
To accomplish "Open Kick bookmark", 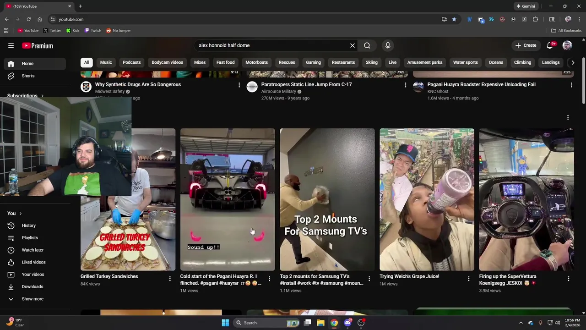I will coord(72,31).
